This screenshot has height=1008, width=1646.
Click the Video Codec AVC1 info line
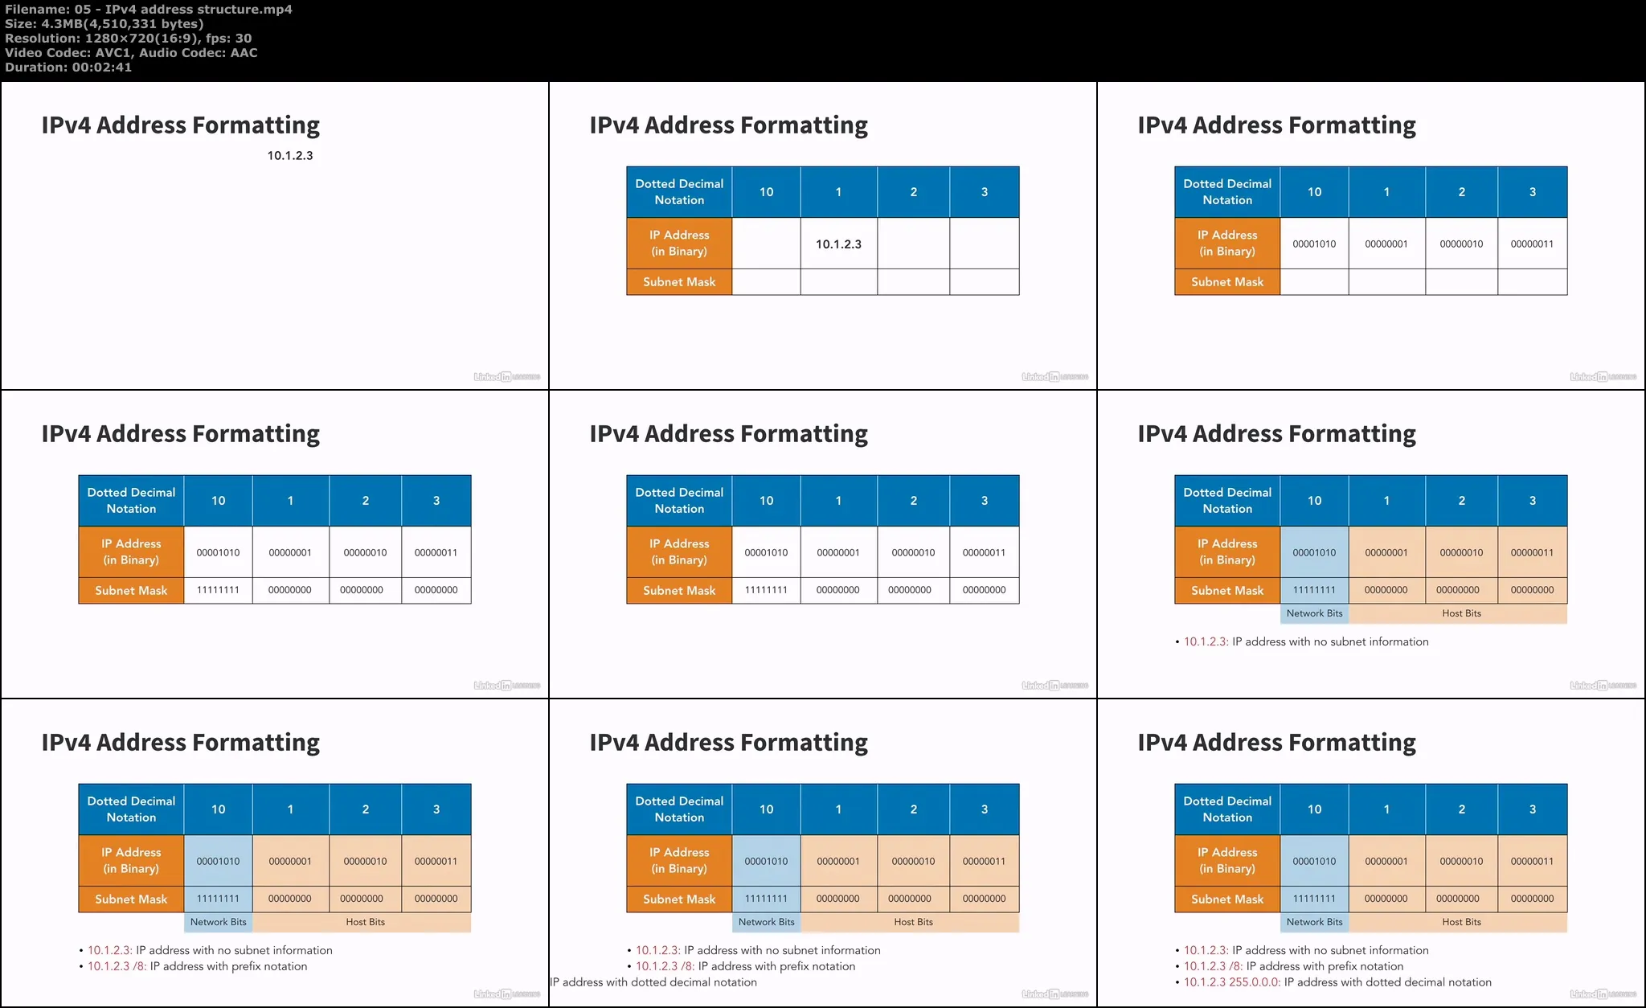(131, 53)
